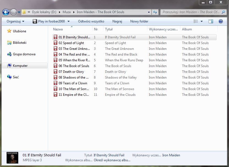
Task: Click icon of 03 The Great Unkno... file
Action: tap(56, 48)
